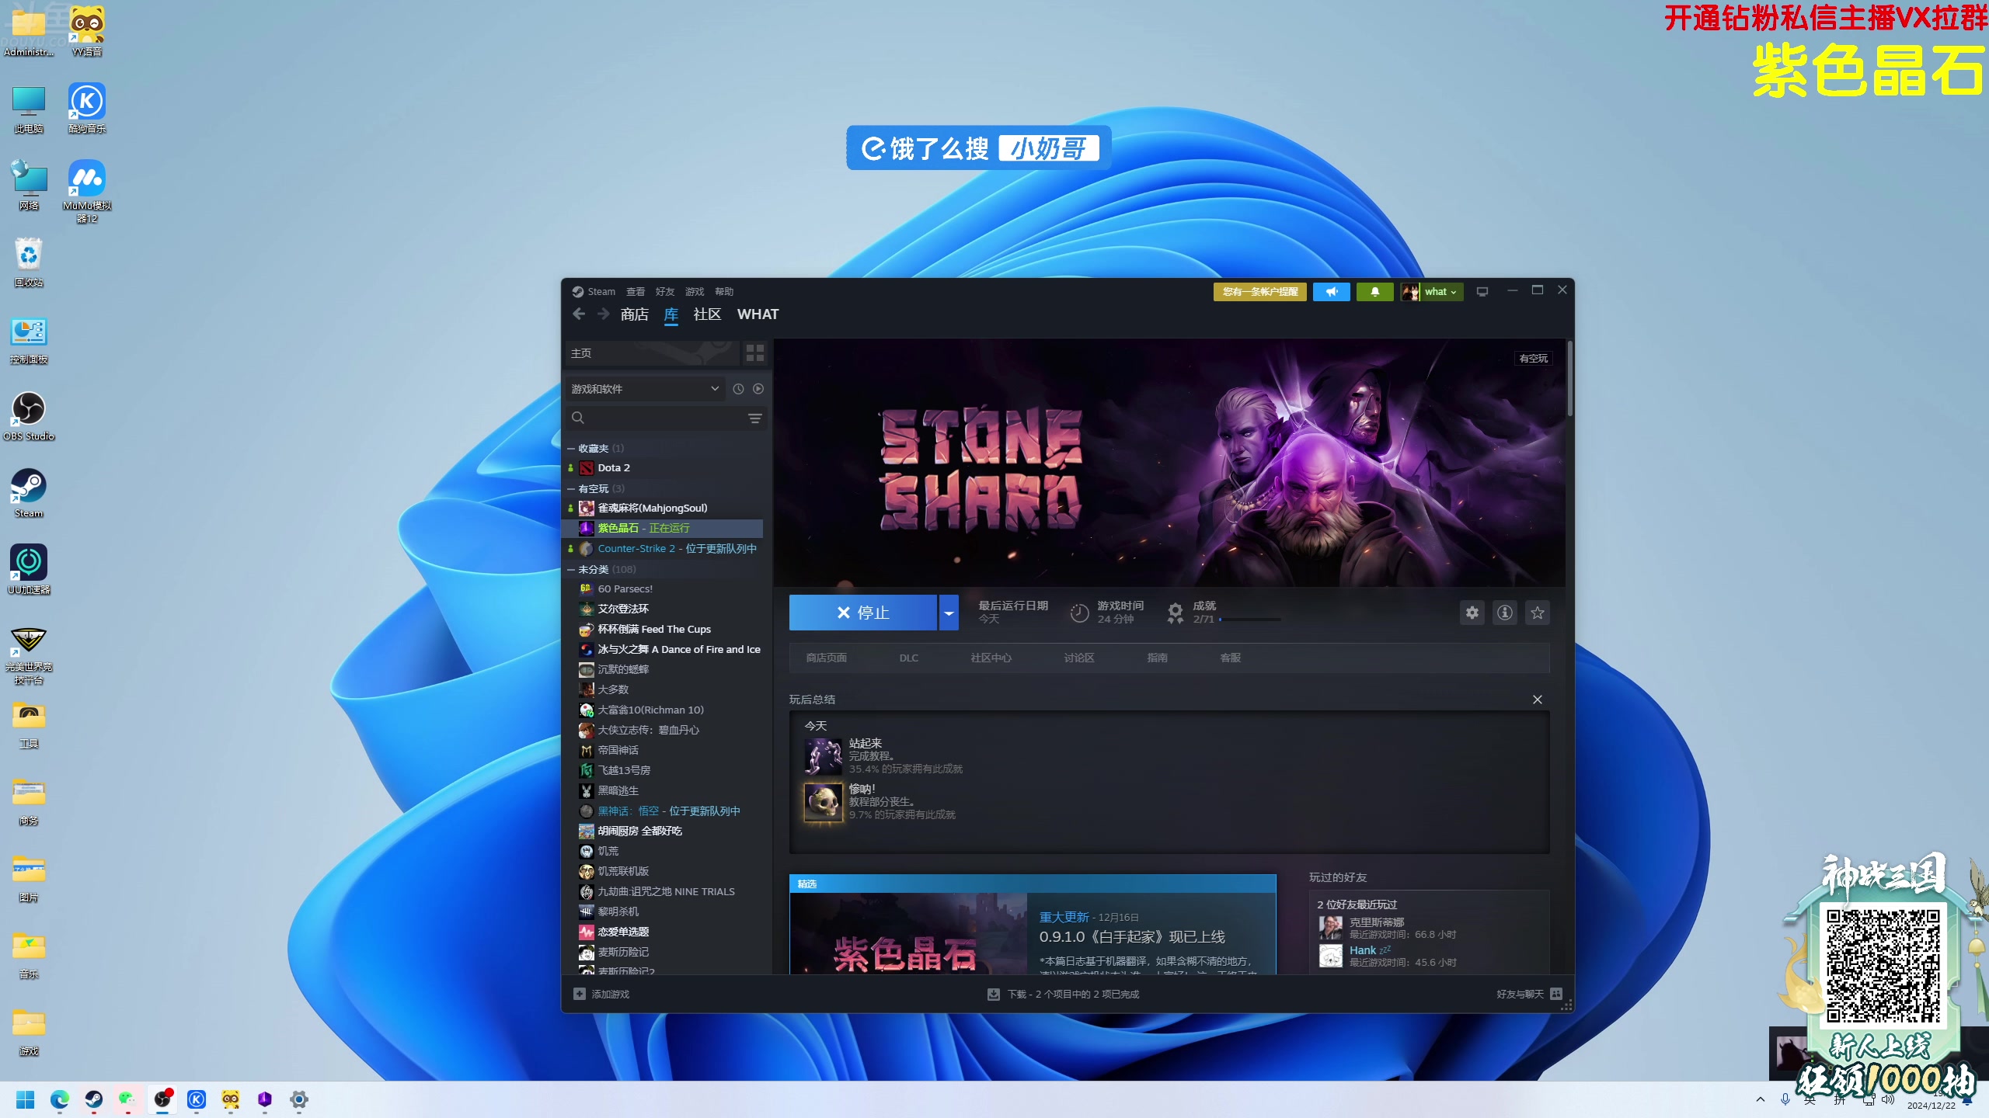Open game settings gear icon

(1472, 613)
